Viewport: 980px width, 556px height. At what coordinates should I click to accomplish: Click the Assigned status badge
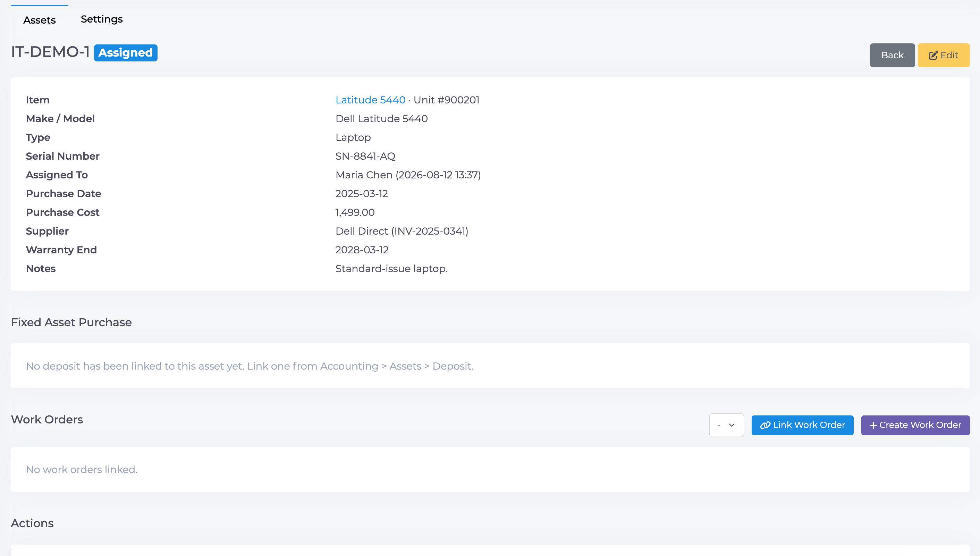coord(126,53)
